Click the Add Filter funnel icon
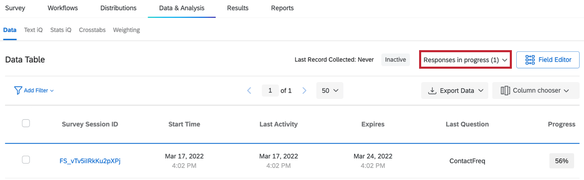 18,90
